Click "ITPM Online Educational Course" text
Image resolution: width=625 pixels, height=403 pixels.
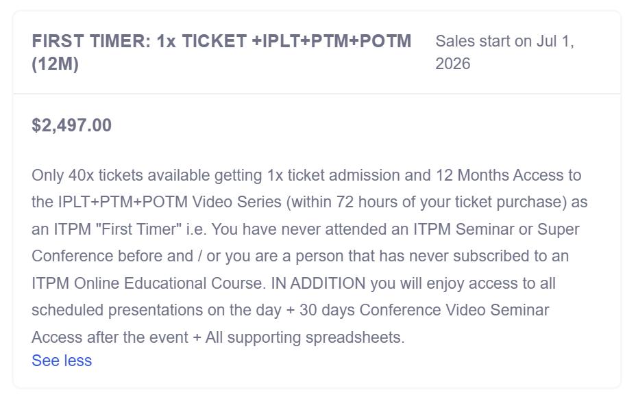click(148, 283)
